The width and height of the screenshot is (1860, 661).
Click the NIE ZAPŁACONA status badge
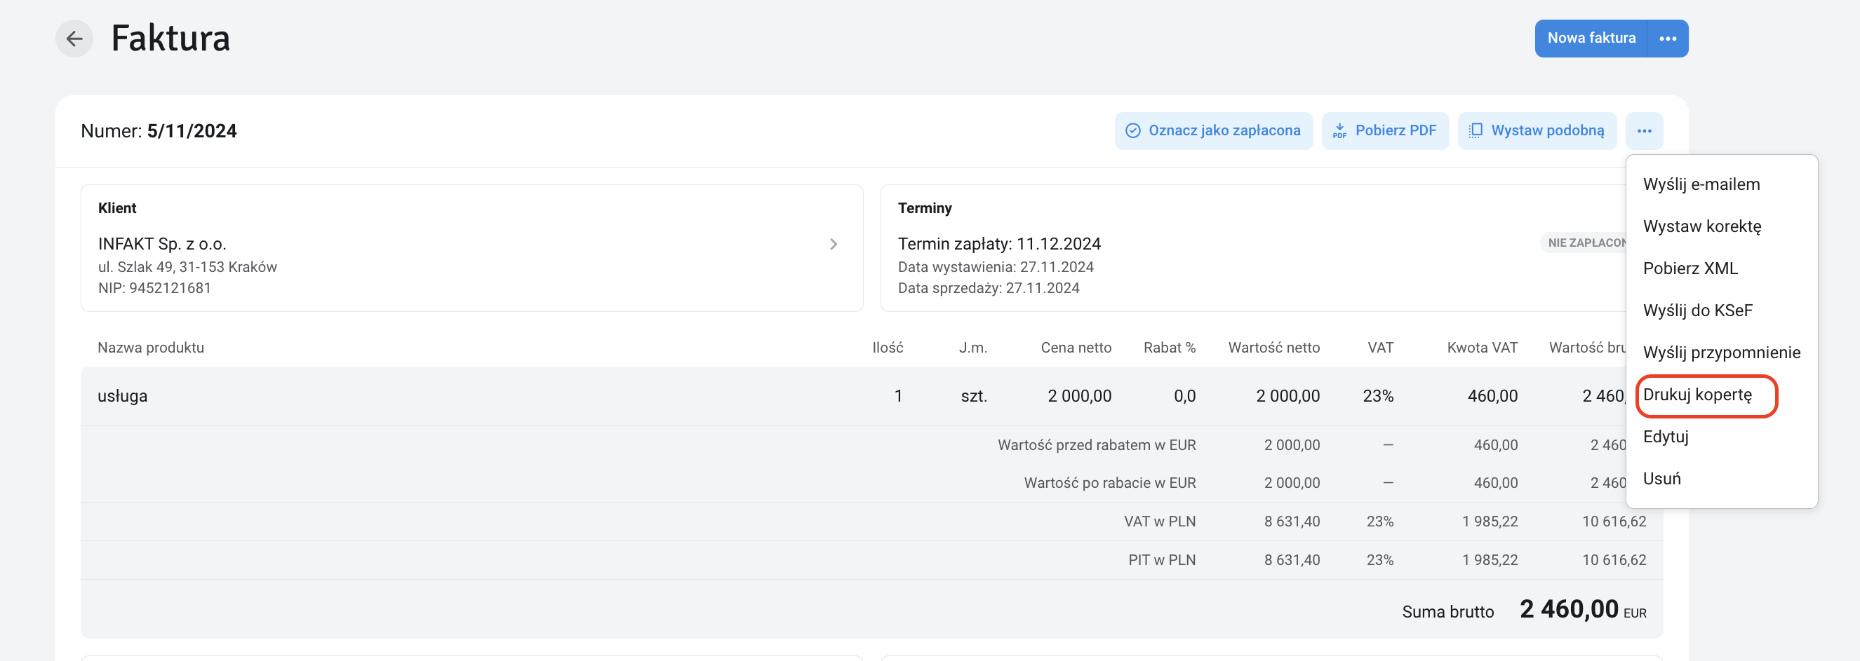coord(1584,243)
